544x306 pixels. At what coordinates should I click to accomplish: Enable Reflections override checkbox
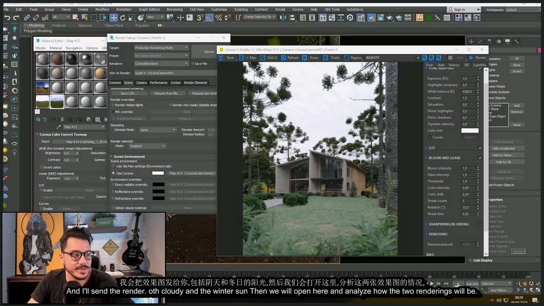point(113,192)
